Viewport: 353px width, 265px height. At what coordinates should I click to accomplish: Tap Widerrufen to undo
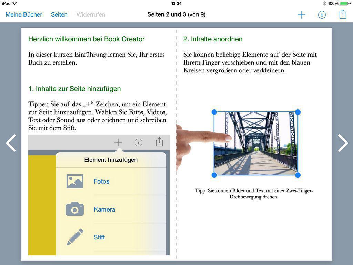pos(91,14)
